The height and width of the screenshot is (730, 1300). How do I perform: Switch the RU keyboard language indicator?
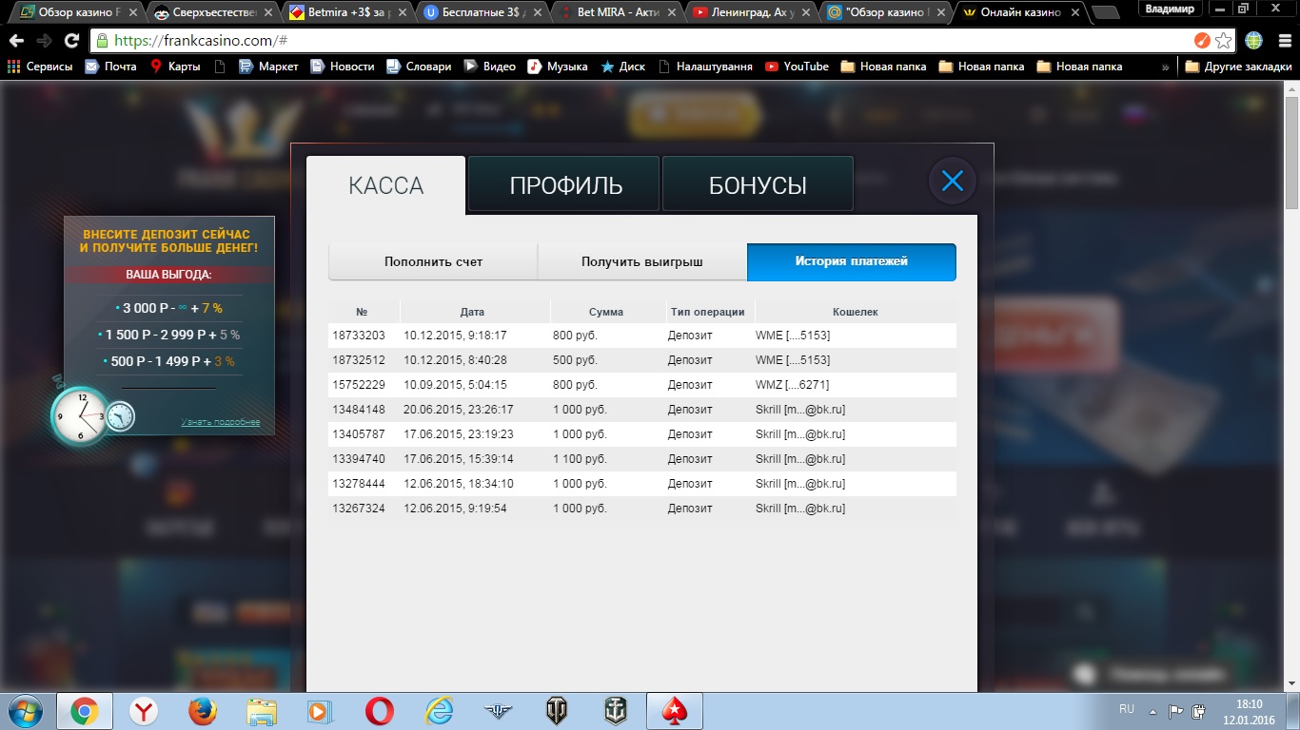point(1127,709)
